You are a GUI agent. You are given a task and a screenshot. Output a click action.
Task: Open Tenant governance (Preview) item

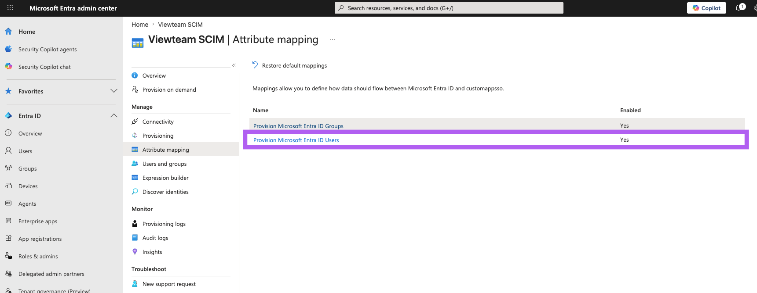click(x=54, y=290)
